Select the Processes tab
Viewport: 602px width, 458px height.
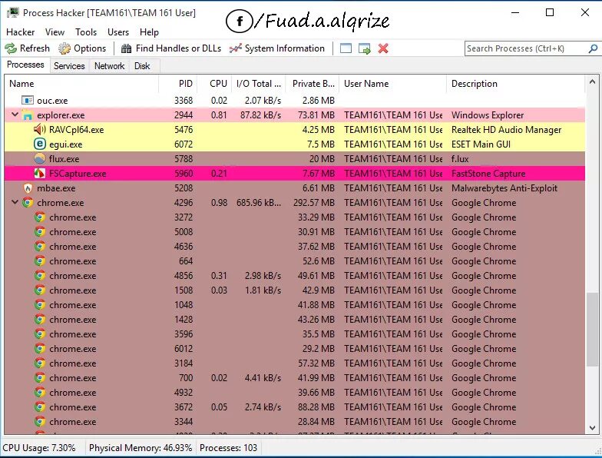coord(25,65)
